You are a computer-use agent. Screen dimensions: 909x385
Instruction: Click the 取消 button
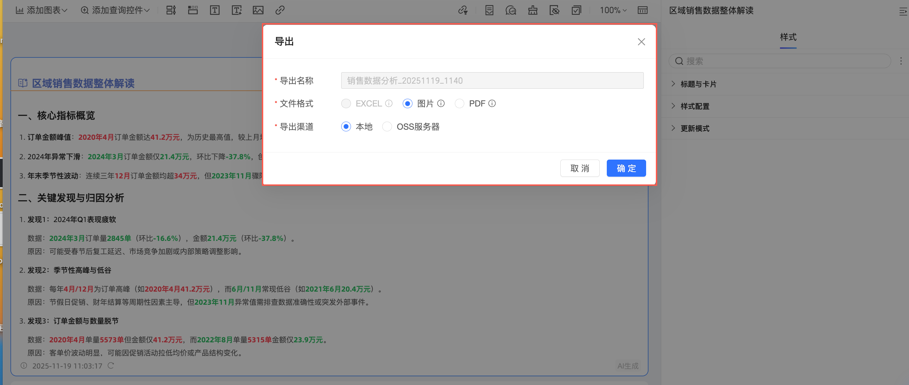click(580, 168)
